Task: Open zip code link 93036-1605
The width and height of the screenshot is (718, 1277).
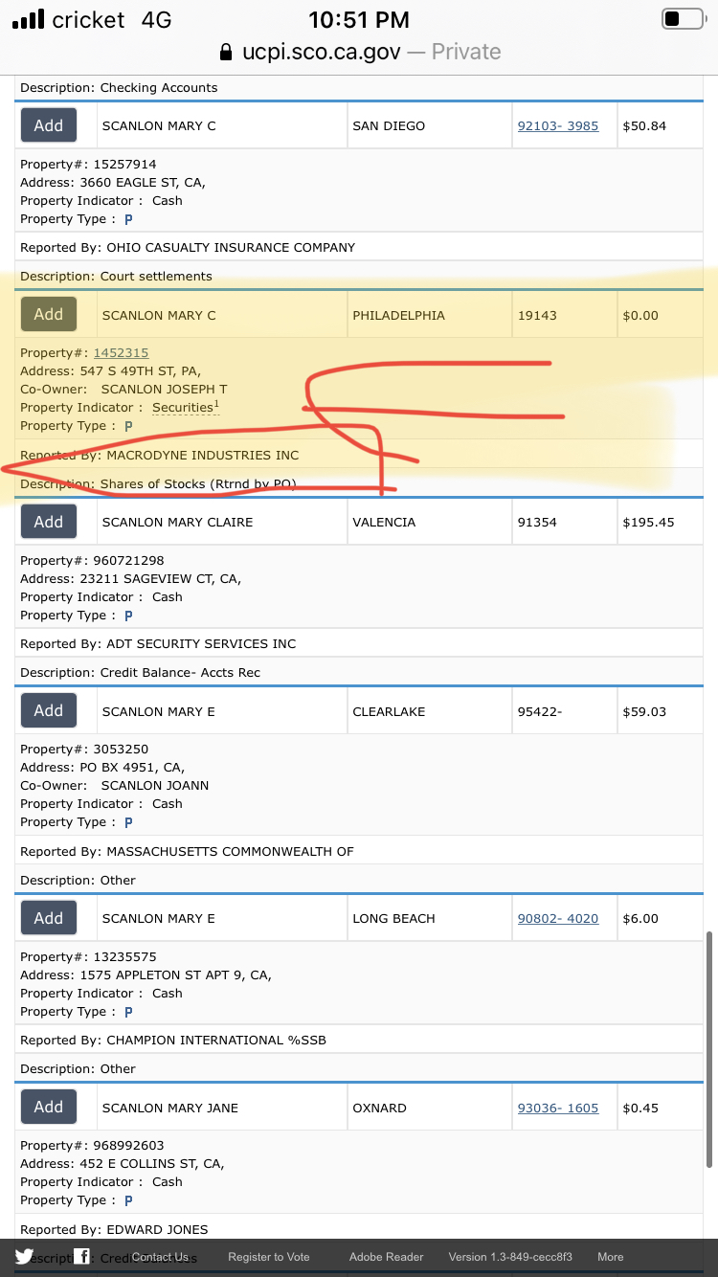Action: click(x=558, y=1108)
